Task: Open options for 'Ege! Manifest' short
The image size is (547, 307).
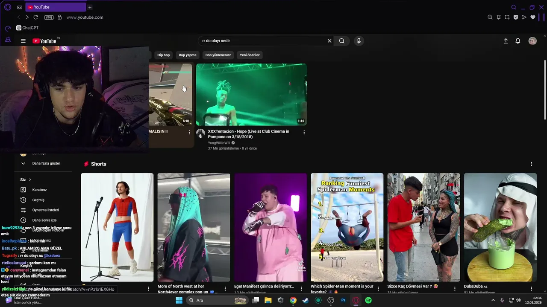Action: (x=302, y=289)
